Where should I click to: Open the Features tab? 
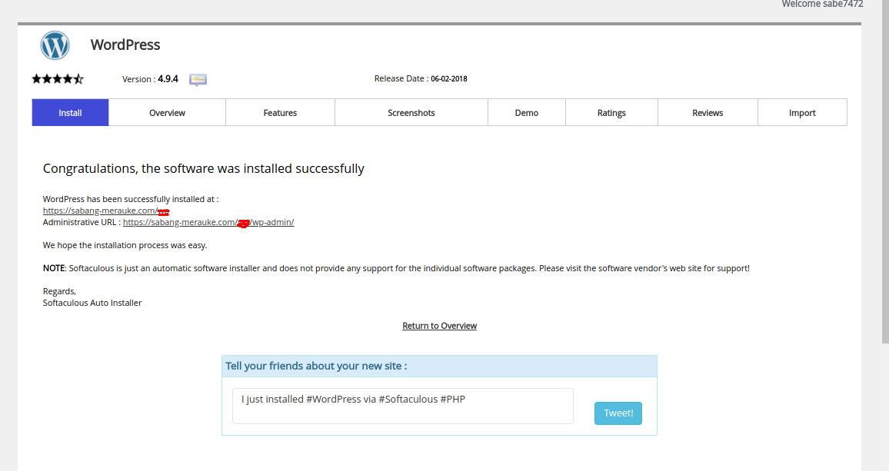[280, 113]
